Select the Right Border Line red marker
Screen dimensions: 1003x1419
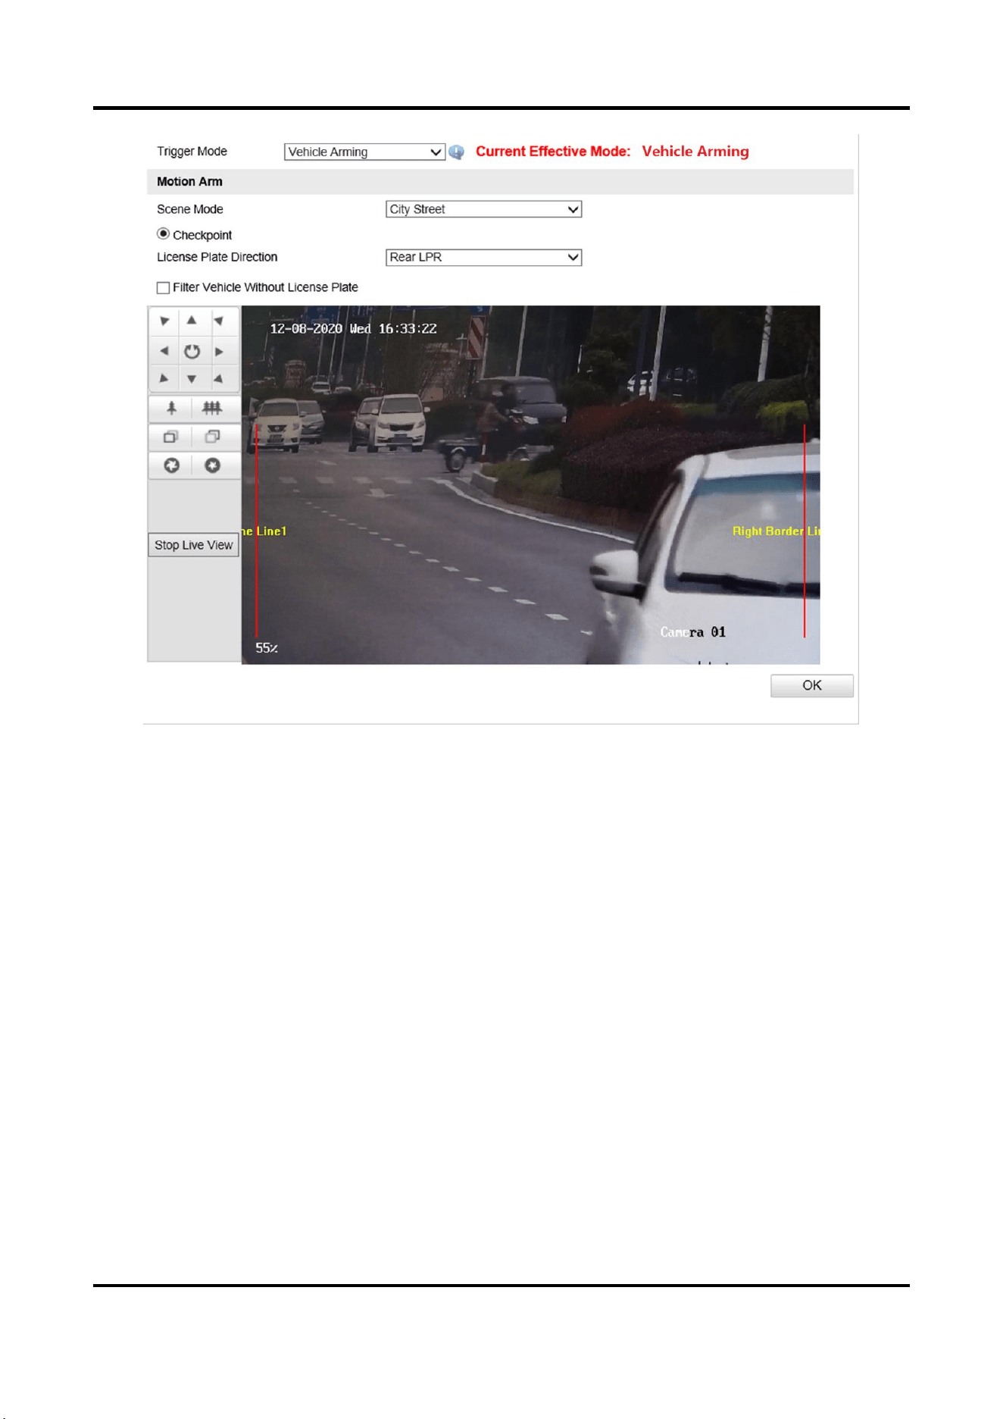(x=805, y=531)
